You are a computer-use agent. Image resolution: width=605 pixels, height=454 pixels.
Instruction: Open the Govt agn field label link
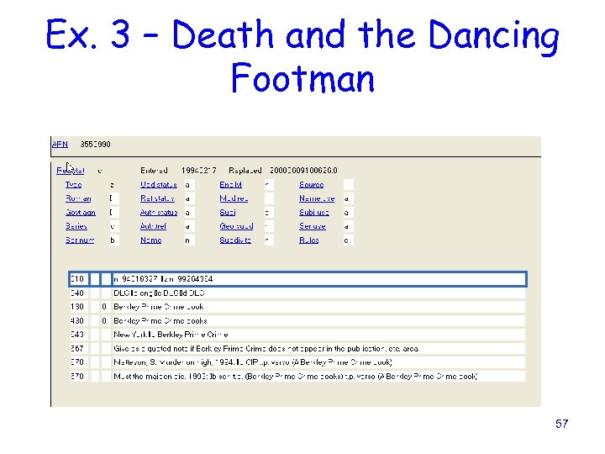81,213
